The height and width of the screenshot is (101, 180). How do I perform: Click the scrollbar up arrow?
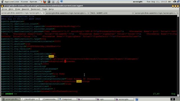point(178,16)
